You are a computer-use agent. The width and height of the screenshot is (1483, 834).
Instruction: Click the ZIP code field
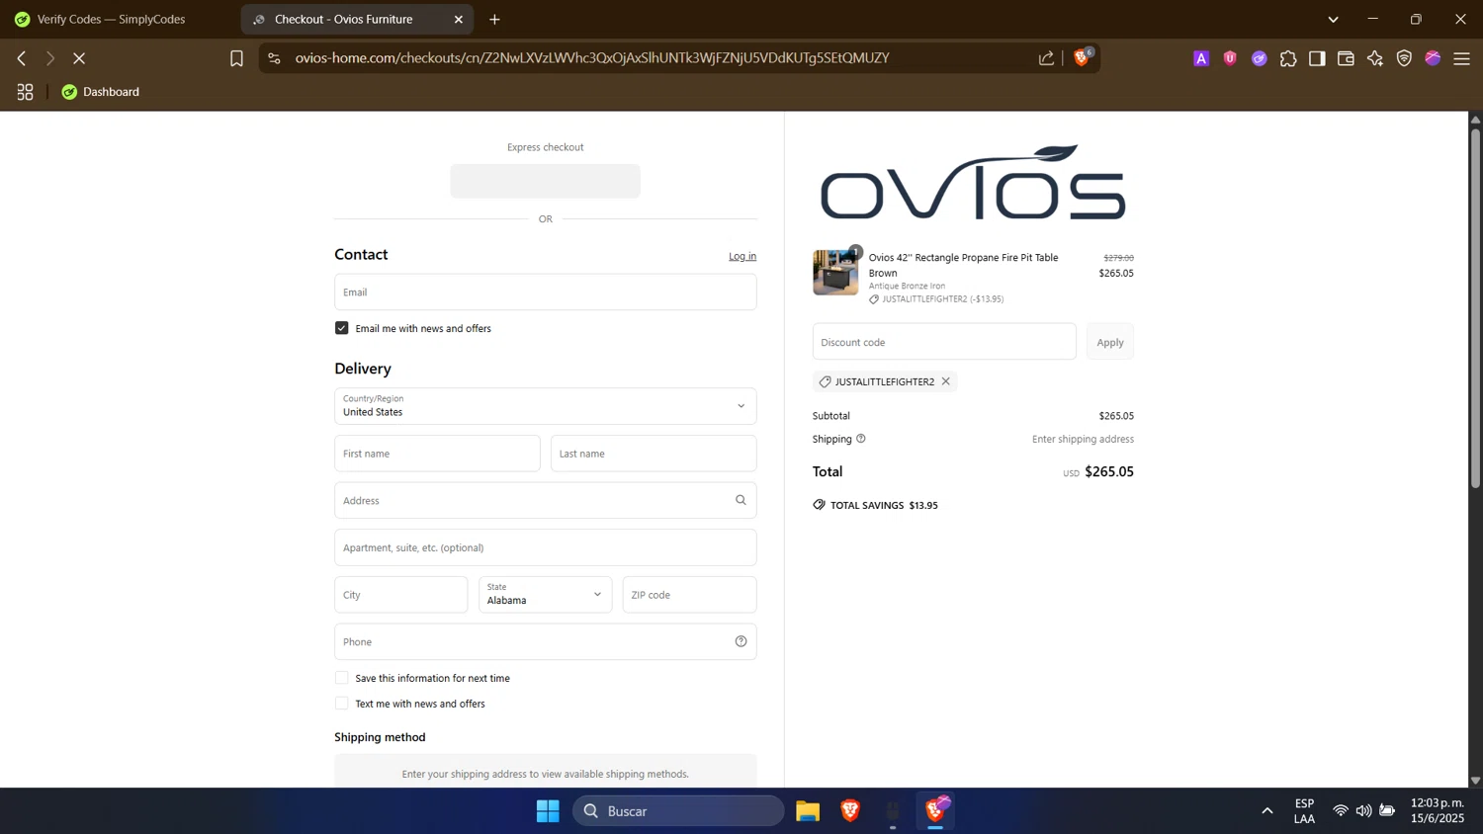point(690,595)
